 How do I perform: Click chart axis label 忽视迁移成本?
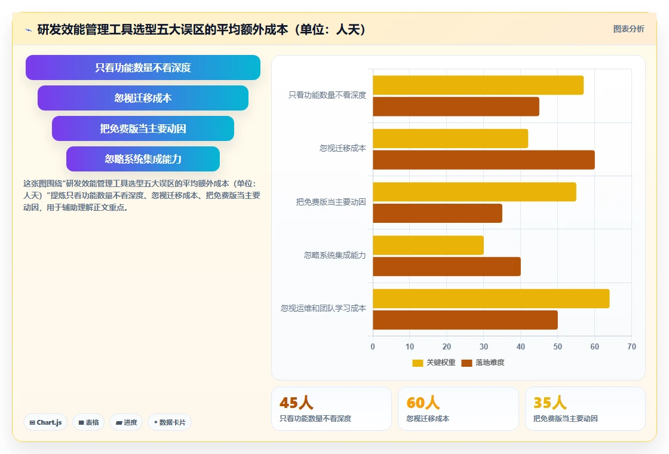(x=343, y=149)
